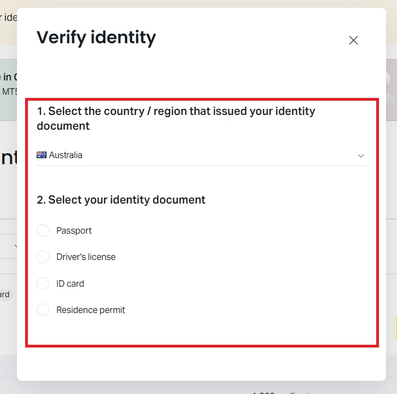Click the Australian flag icon
397x394 pixels.
[42, 155]
